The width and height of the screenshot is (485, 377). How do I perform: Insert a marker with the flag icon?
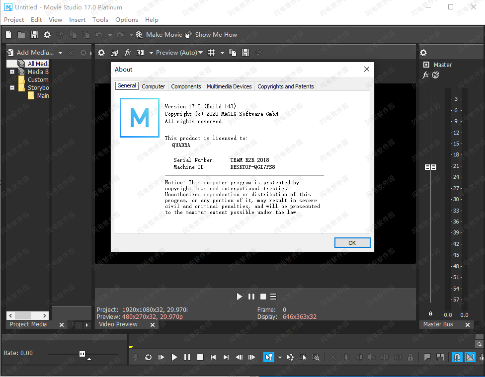coord(427,357)
